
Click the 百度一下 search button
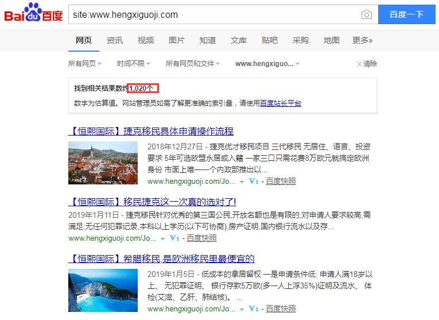coord(406,14)
